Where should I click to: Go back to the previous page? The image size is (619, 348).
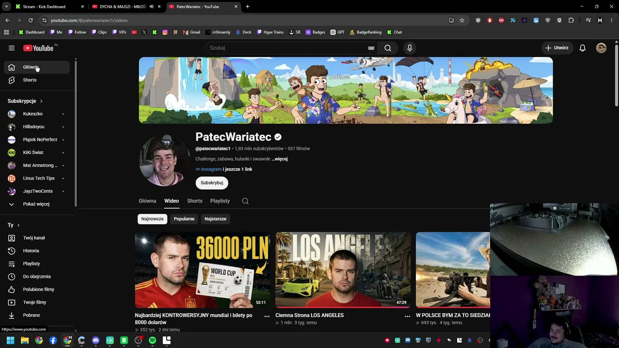(x=7, y=20)
